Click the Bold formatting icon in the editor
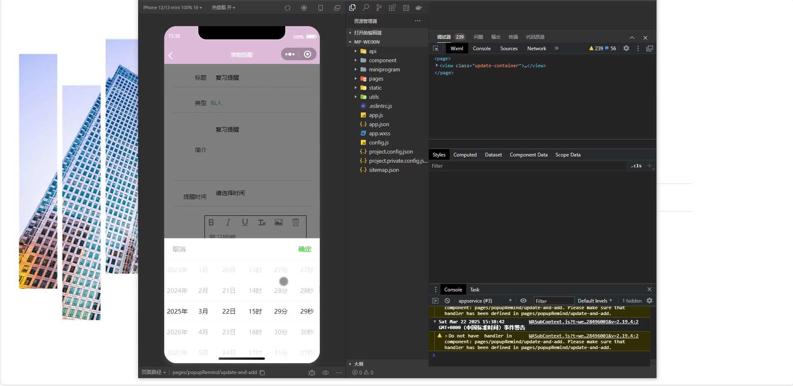The height and width of the screenshot is (386, 793). pos(211,222)
